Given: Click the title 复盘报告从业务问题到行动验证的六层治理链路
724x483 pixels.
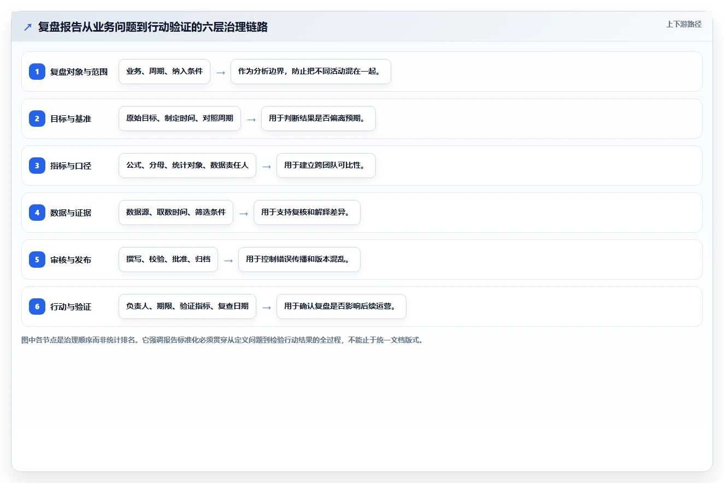Looking at the screenshot, I should coord(153,27).
